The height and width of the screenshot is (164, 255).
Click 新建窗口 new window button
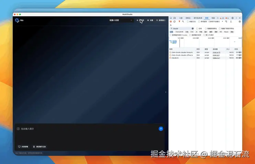[x=161, y=20]
